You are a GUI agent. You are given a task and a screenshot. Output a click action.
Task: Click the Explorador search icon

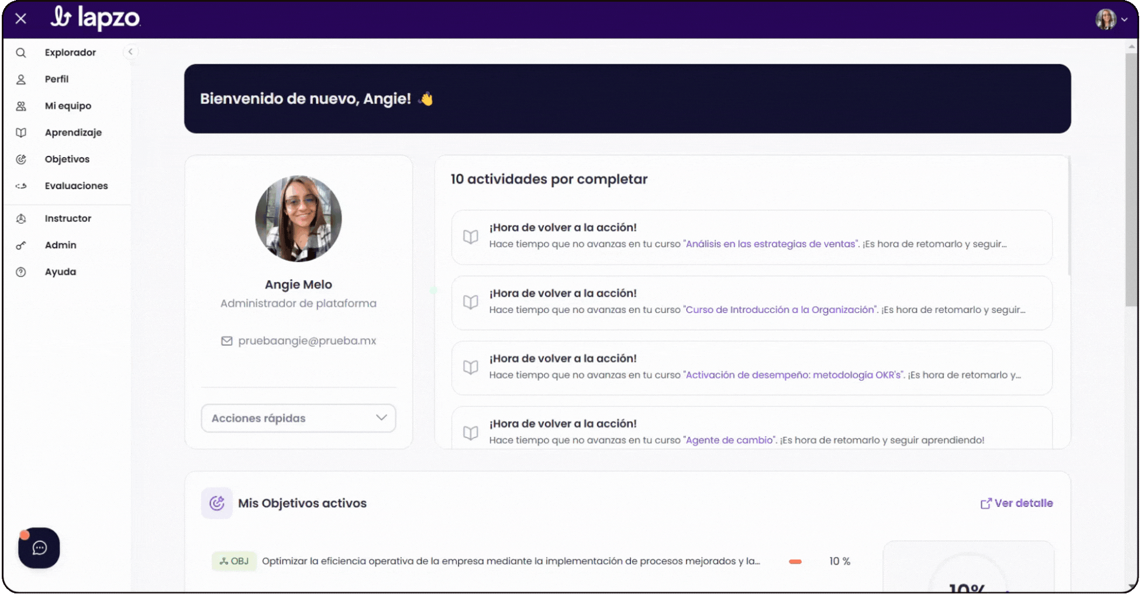pyautogui.click(x=21, y=53)
